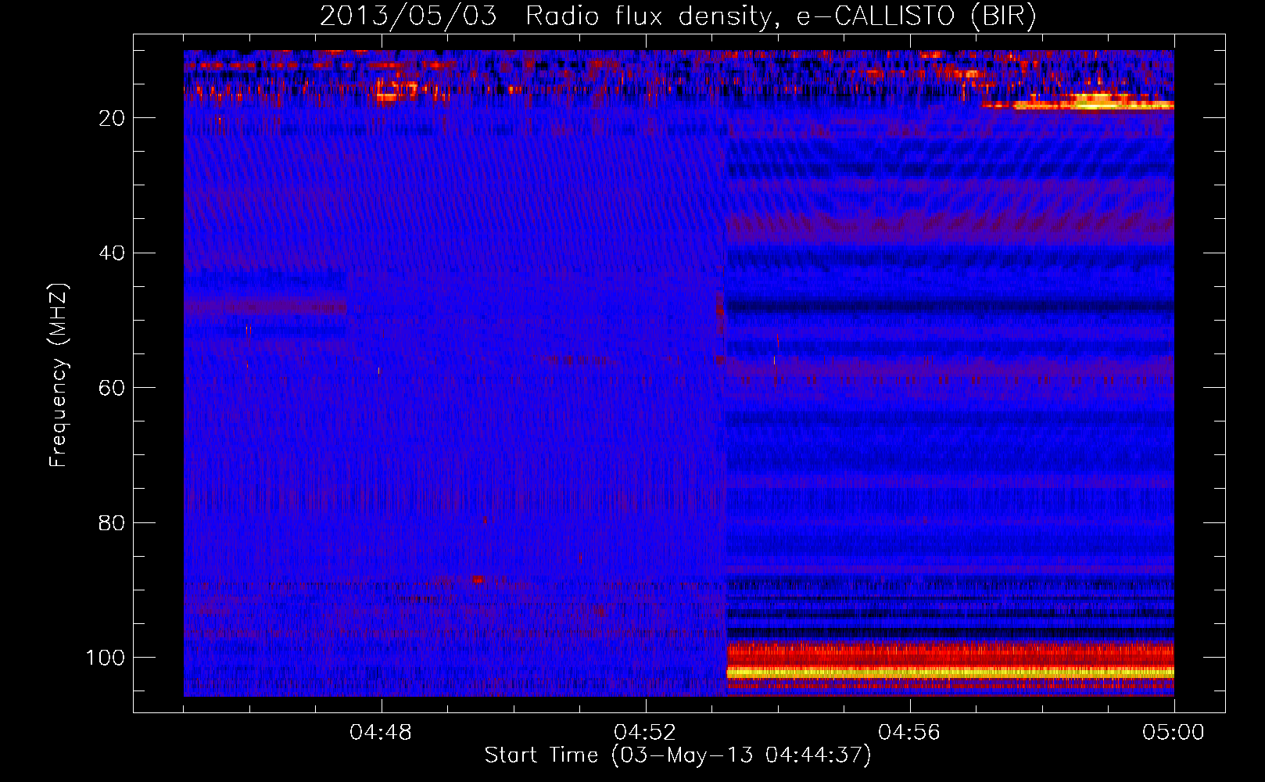This screenshot has height=782, width=1265.
Task: Click the 20 frequency tick label
Action: tap(112, 118)
